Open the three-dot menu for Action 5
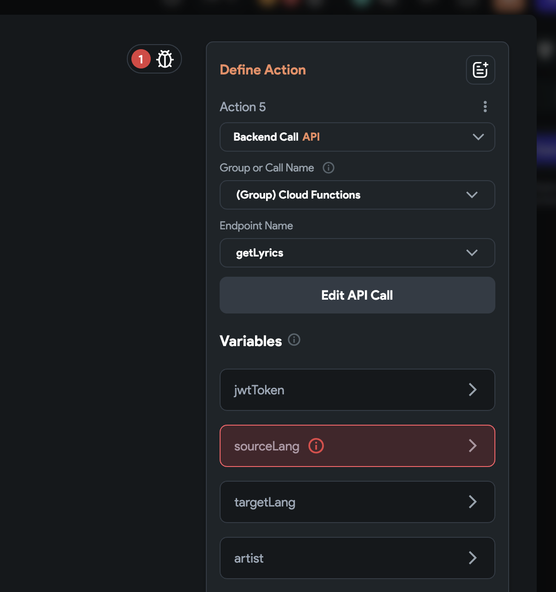This screenshot has width=556, height=592. 485,107
